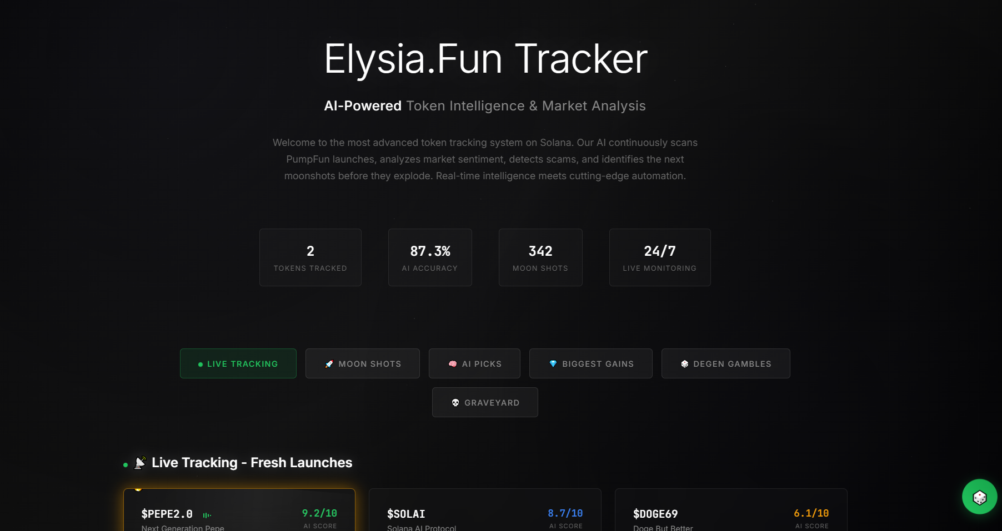Click the skull icon on Graveyard
This screenshot has height=531, width=1002.
click(456, 402)
